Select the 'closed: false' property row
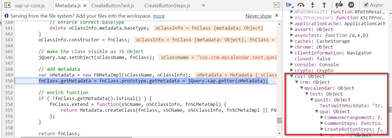This screenshot has width=392, height=138. [x=312, y=59]
